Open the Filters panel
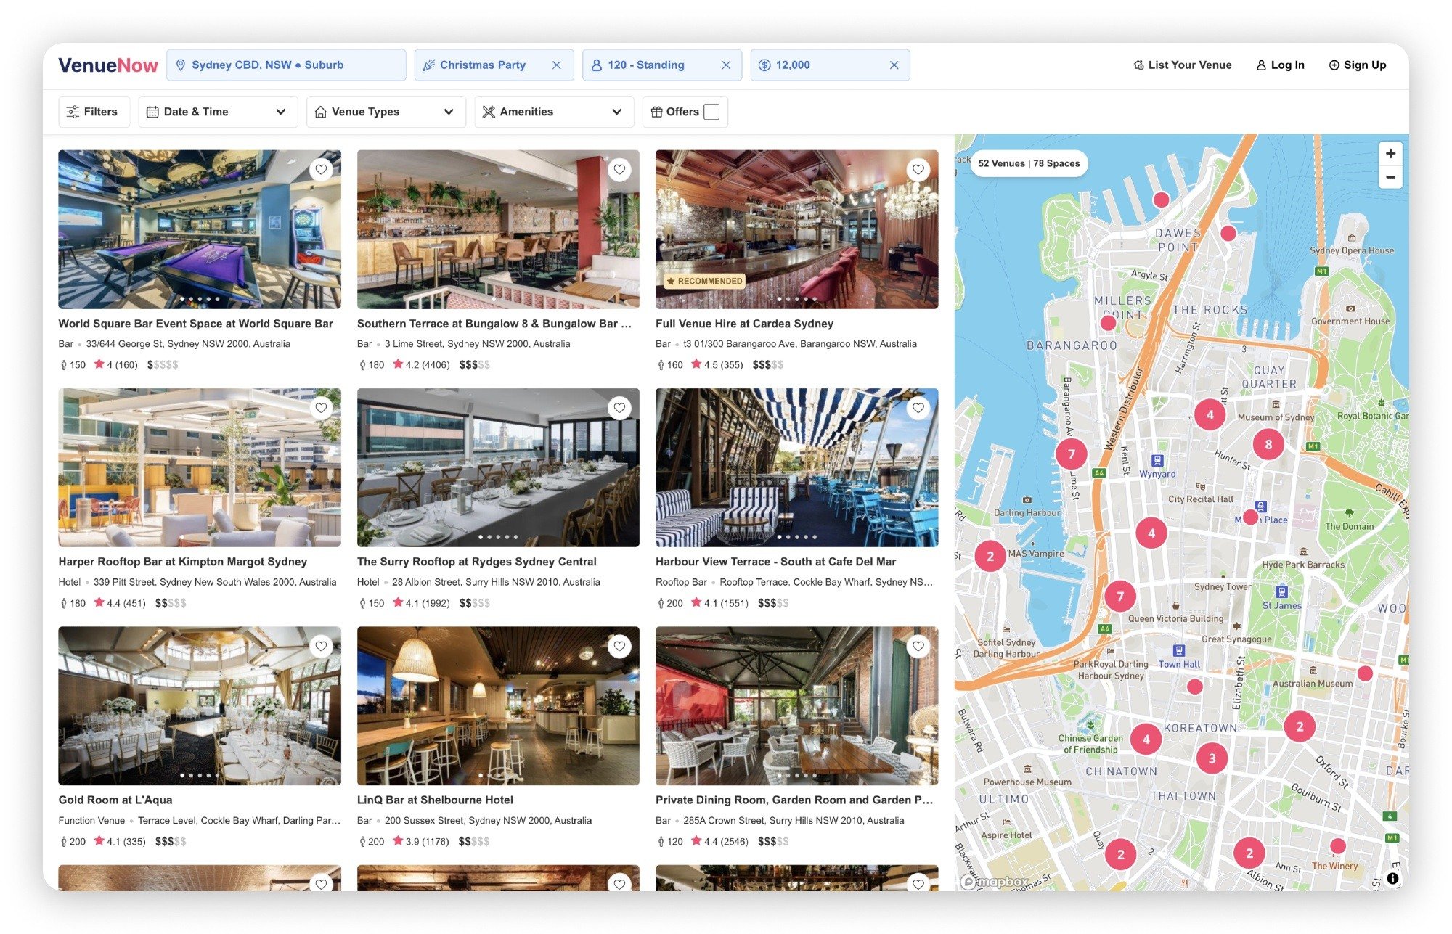The width and height of the screenshot is (1452, 934). click(x=94, y=112)
